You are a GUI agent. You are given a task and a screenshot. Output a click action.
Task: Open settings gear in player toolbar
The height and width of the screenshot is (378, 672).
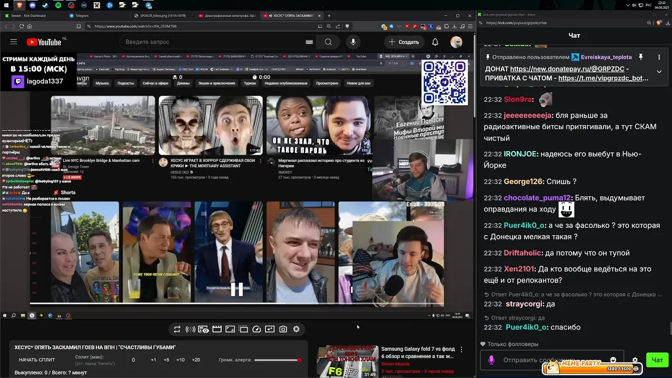[x=296, y=329]
